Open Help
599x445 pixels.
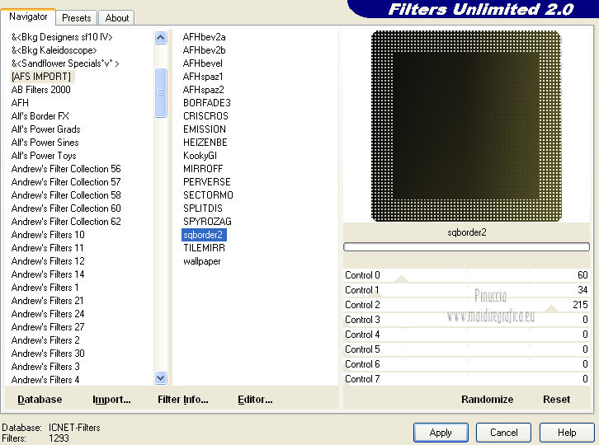coord(567,433)
